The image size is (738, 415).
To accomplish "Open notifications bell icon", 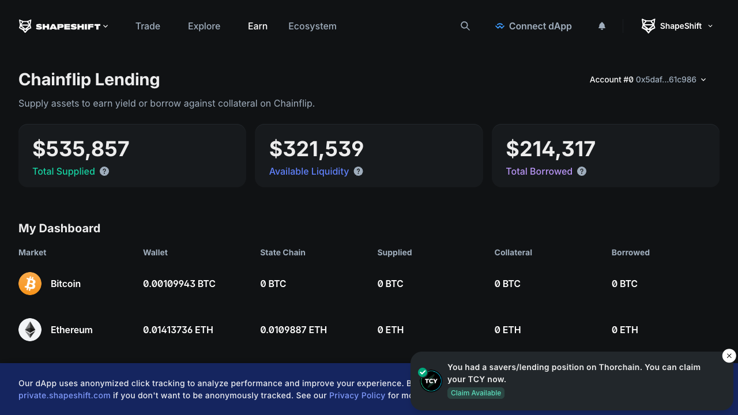I will pos(602,26).
